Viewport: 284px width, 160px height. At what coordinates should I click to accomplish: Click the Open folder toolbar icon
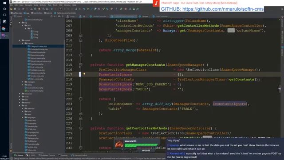(12, 9)
